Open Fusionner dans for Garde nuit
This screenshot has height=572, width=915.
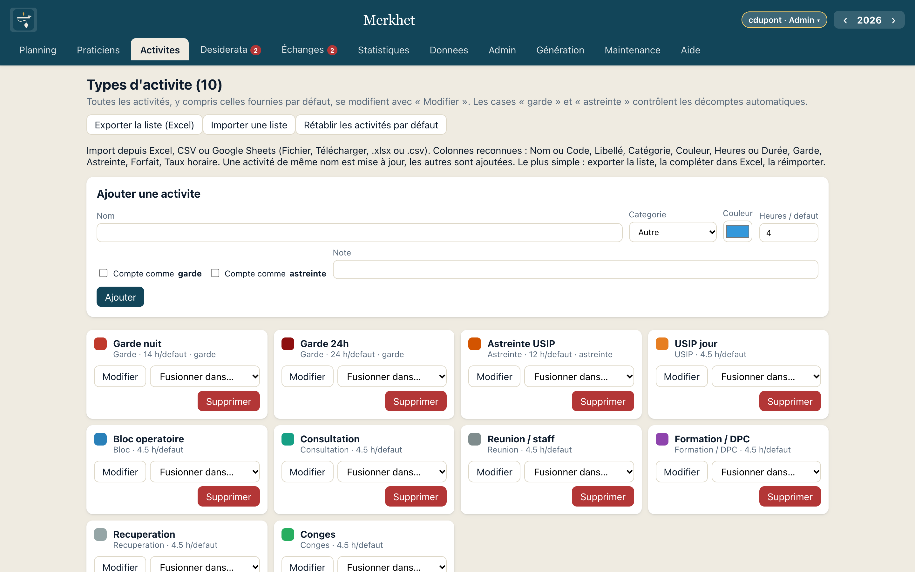tap(205, 377)
